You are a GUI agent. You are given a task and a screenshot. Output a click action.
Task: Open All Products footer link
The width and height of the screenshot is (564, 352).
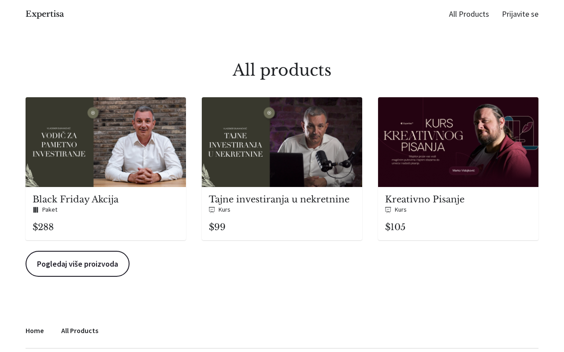click(80, 330)
